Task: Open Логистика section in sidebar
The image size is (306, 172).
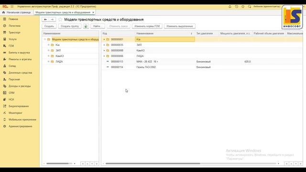Action: pyautogui.click(x=14, y=26)
